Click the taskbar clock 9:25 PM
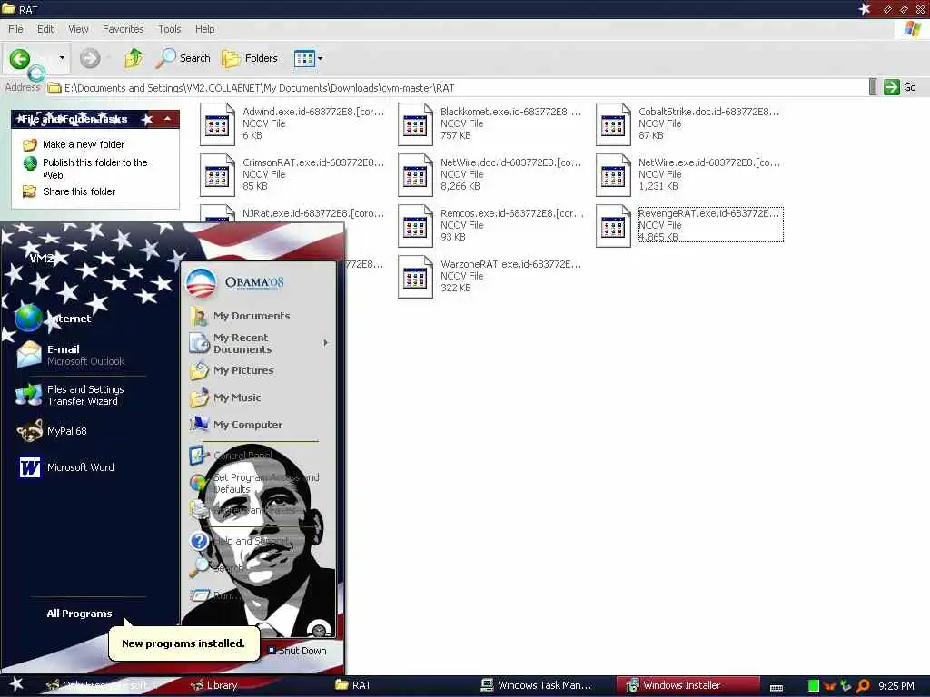The width and height of the screenshot is (930, 697). (x=896, y=686)
